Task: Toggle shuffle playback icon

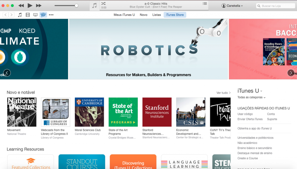Action: [x=103, y=3]
